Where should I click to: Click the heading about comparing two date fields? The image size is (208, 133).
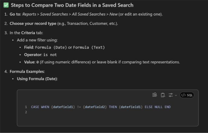click(72, 5)
